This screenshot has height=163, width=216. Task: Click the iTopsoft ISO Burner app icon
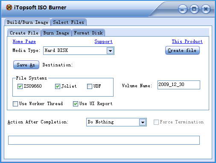pos(9,7)
